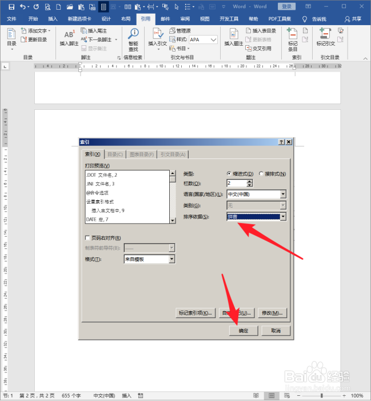Screen dimensions: 371x401
Task: Click 插入表目录 (Insert Table of Figures)
Action: pos(261,31)
